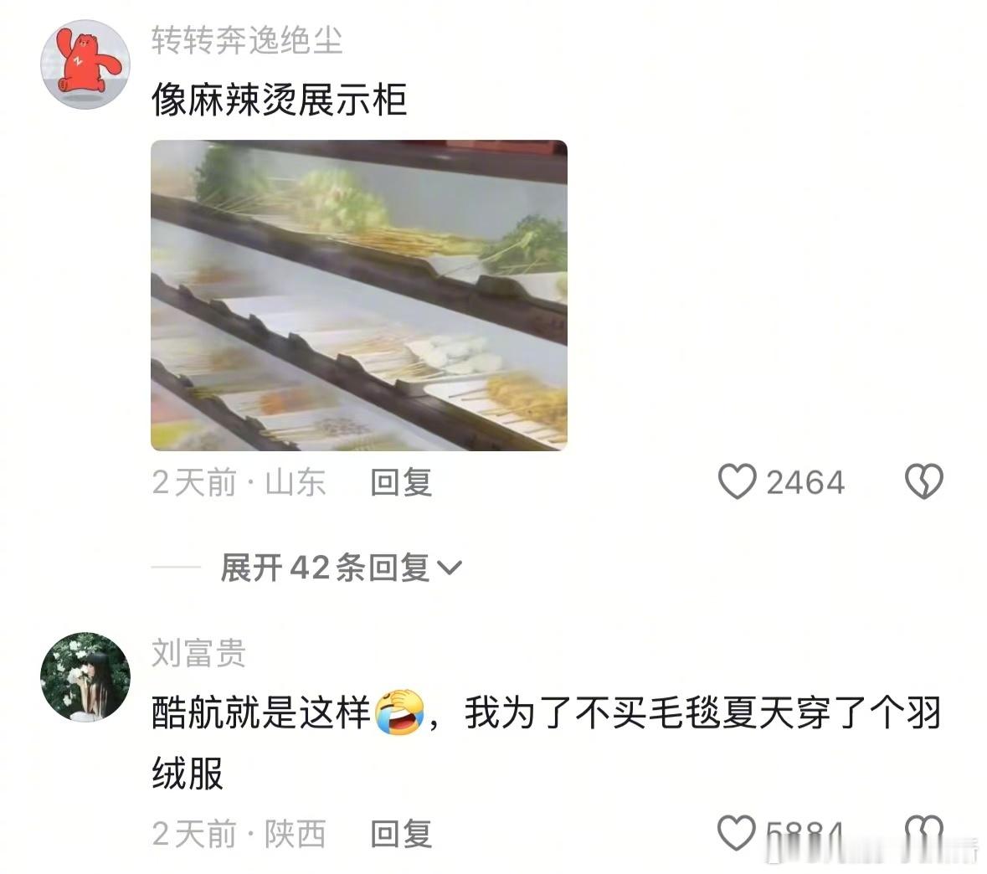Image resolution: width=987 pixels, height=874 pixels.
Task: Tap the laughing-crying emoji in 刘富贵's comment
Action: (x=399, y=712)
